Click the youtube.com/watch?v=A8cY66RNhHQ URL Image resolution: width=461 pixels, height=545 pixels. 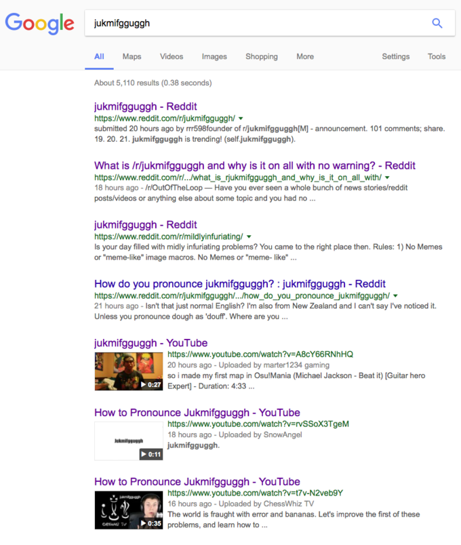[260, 354]
